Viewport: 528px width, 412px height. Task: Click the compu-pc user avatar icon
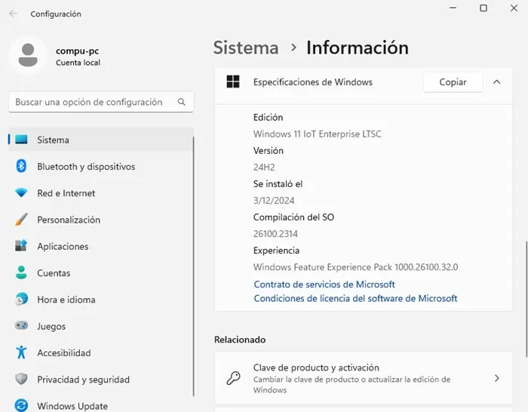tap(28, 55)
